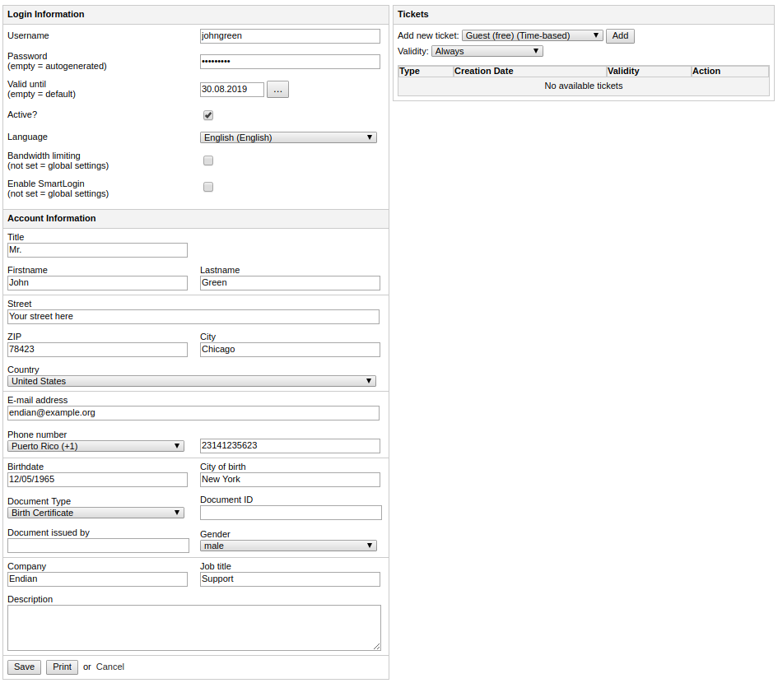778x683 pixels.
Task: Open the Add new ticket type dropdown
Action: click(533, 35)
